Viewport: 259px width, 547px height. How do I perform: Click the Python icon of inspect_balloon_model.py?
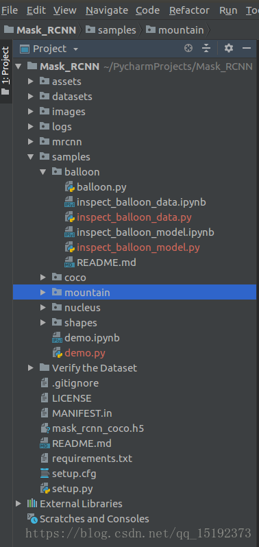pyautogui.click(x=70, y=247)
